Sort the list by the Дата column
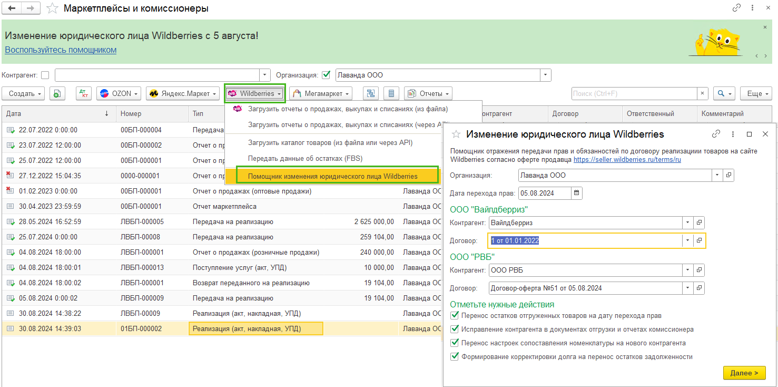 (58, 113)
